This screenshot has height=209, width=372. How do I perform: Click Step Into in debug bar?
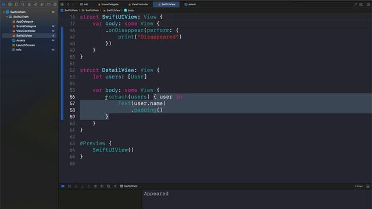pos(83,186)
